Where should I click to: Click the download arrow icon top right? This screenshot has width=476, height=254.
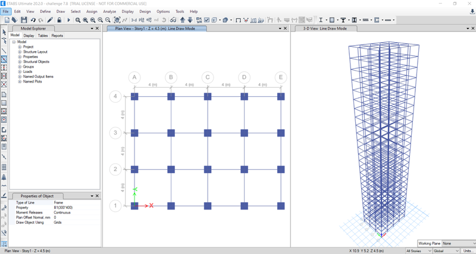pos(472,11)
